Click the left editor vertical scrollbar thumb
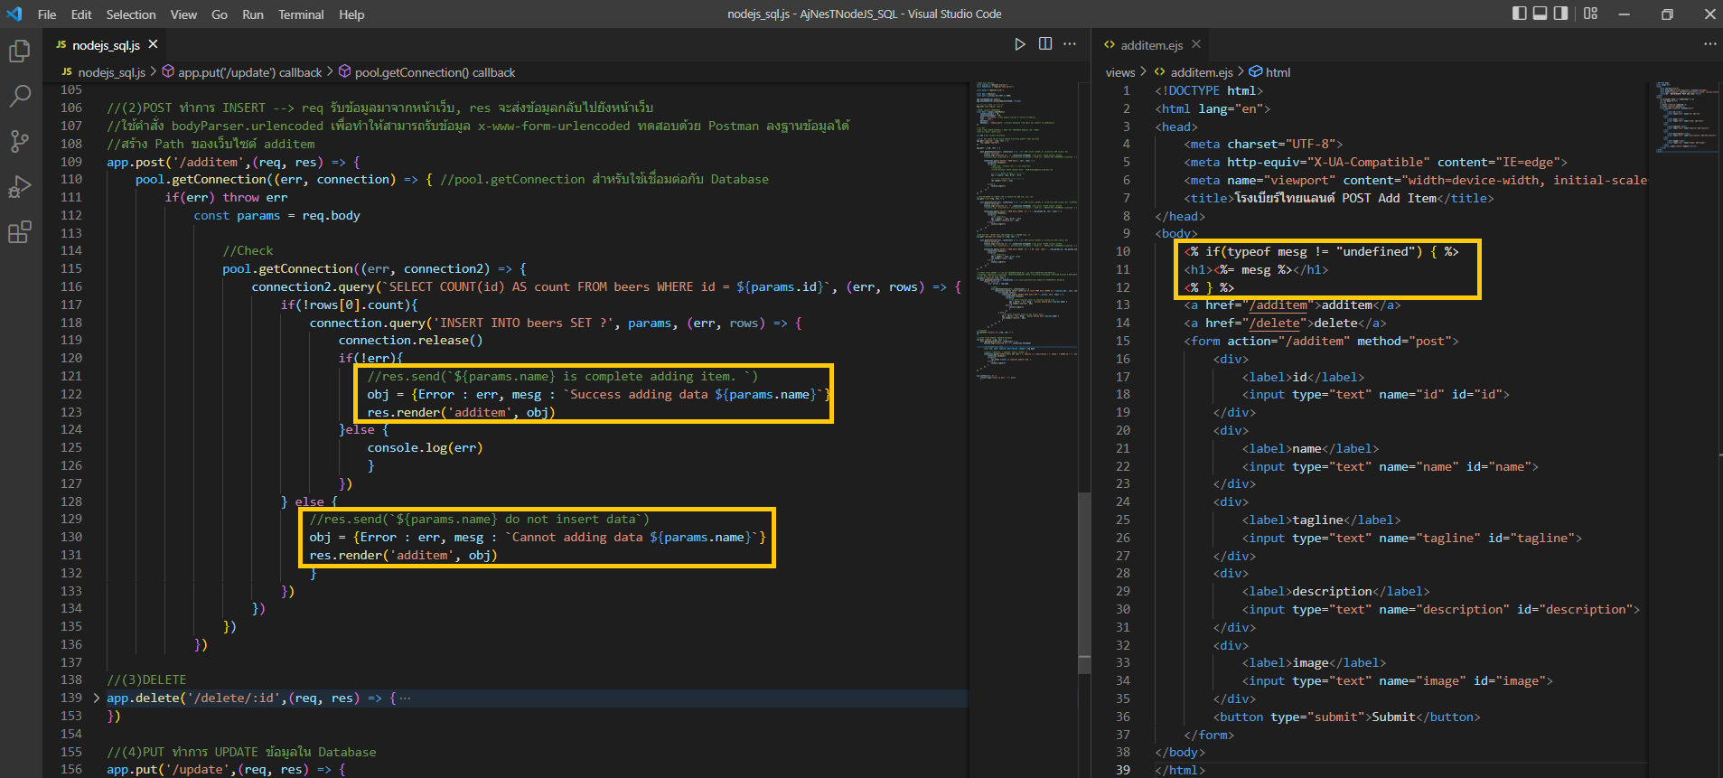This screenshot has width=1723, height=778. (x=1084, y=583)
